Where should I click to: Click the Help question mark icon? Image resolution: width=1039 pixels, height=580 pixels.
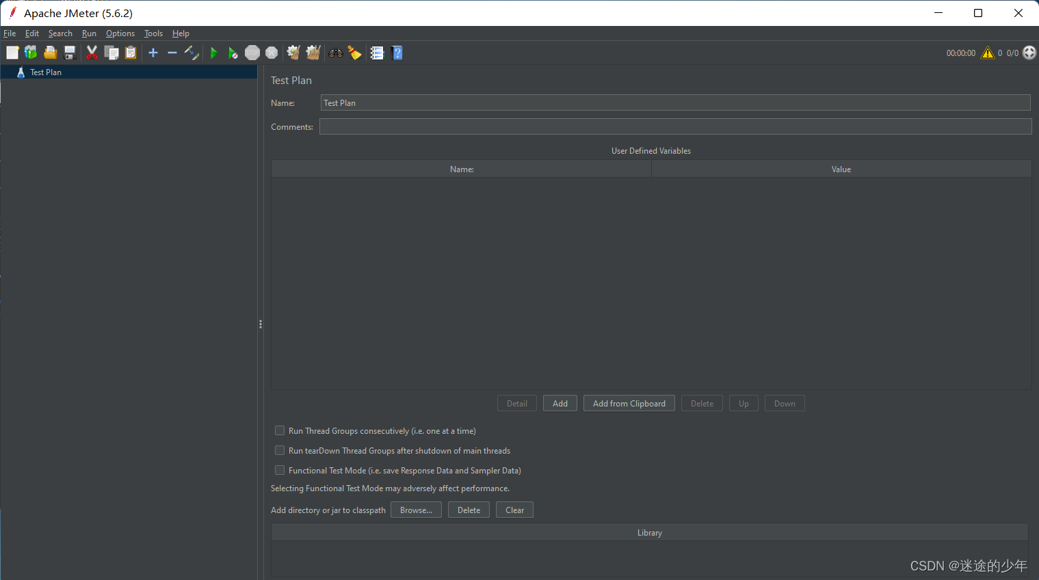tap(397, 53)
